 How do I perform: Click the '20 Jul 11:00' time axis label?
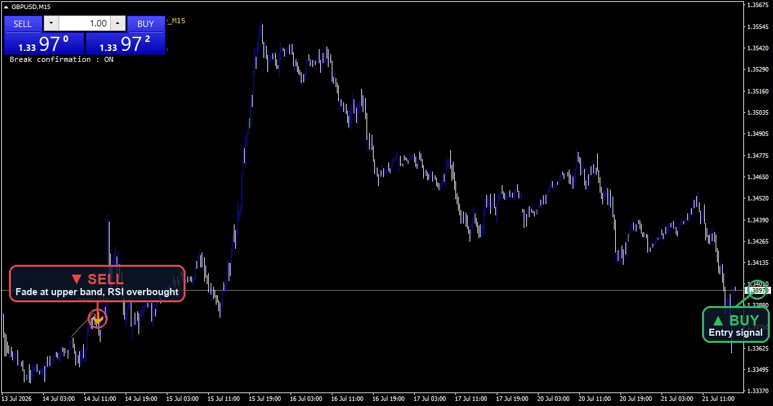click(595, 399)
